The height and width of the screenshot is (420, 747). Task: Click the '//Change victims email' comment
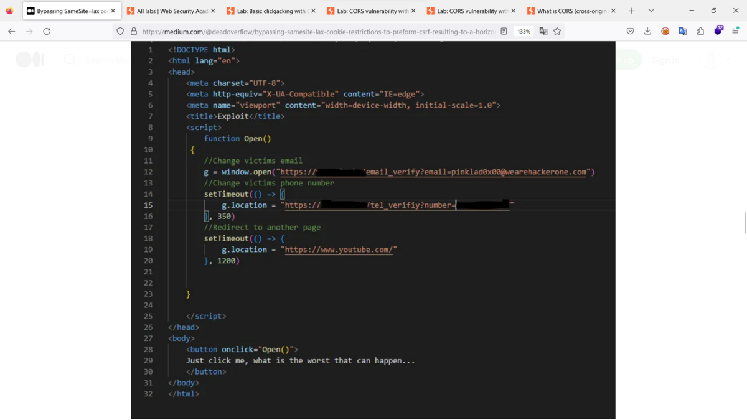coord(253,161)
